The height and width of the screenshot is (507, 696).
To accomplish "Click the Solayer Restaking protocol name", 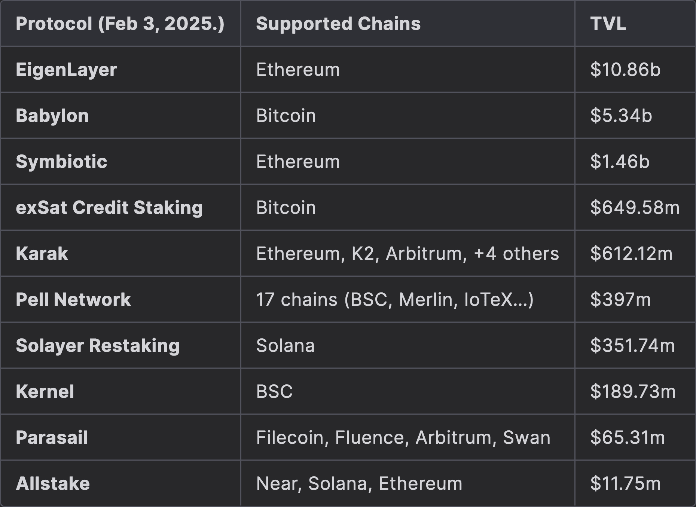I will [98, 346].
